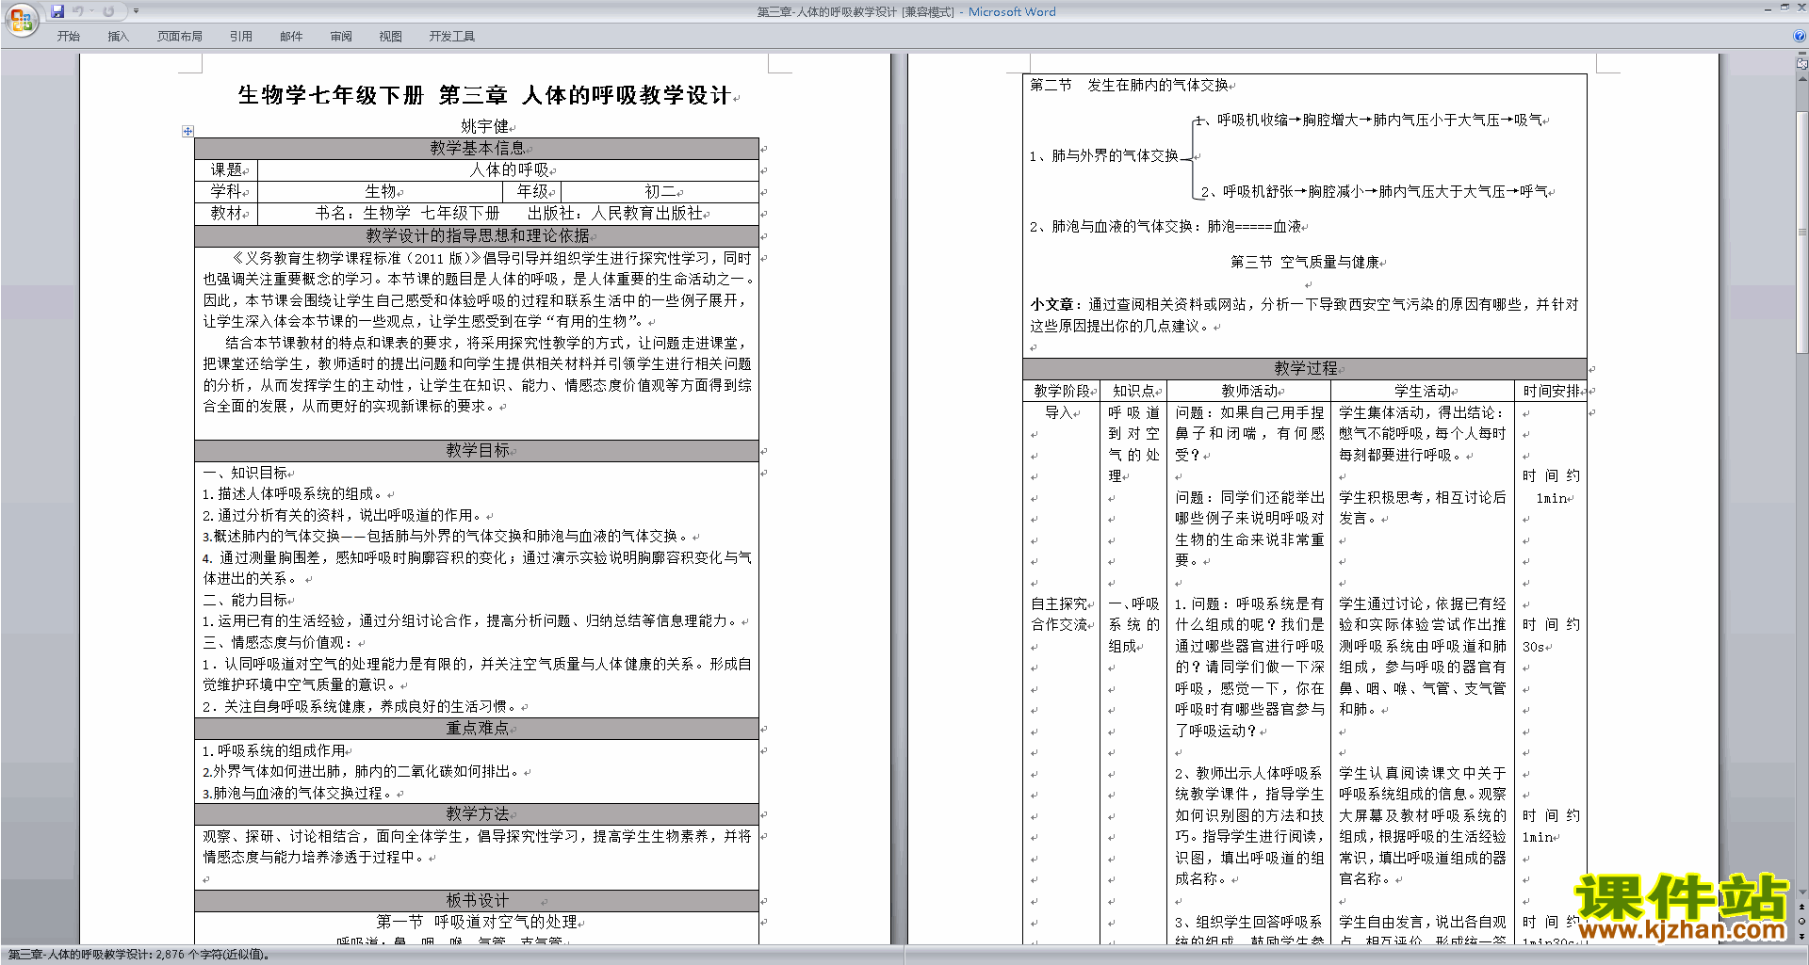Open the 开发工具 ribbon tab

[452, 37]
